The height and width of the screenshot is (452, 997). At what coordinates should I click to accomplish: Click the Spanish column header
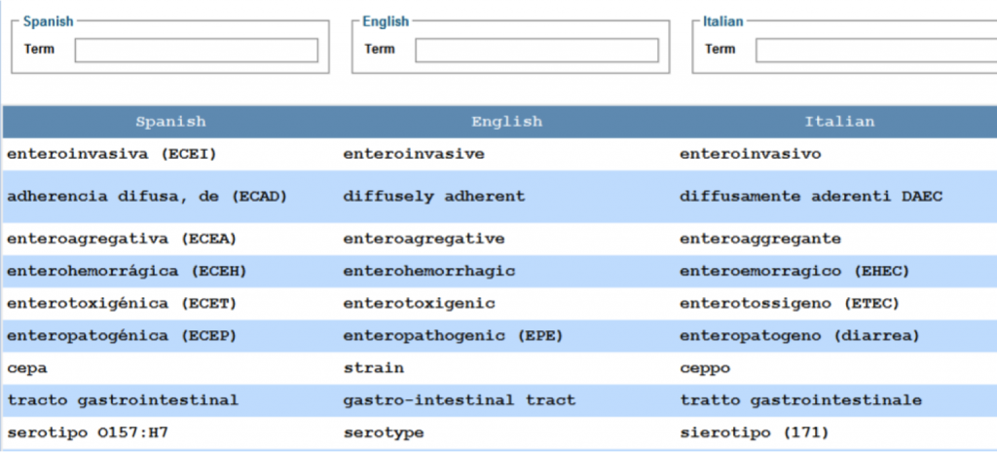tap(170, 122)
